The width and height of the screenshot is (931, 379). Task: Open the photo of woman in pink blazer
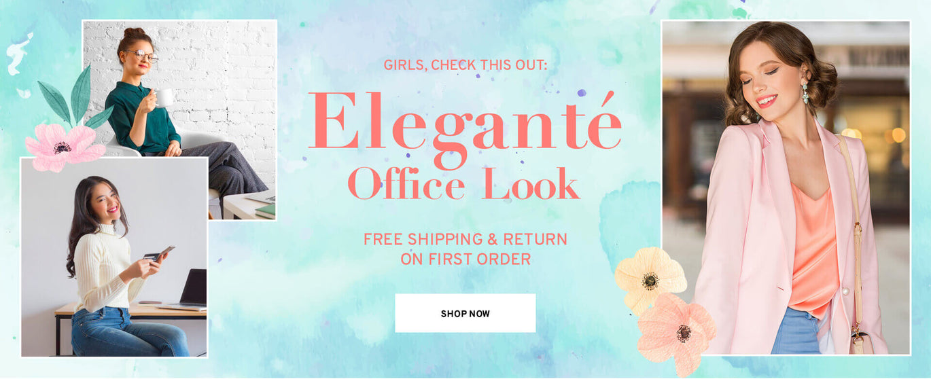[786, 187]
